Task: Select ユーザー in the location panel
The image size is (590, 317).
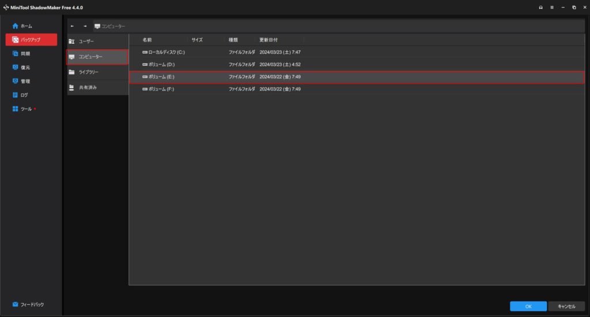Action: click(x=86, y=41)
